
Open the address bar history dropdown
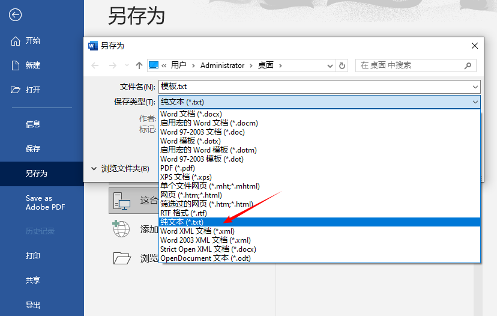point(330,65)
